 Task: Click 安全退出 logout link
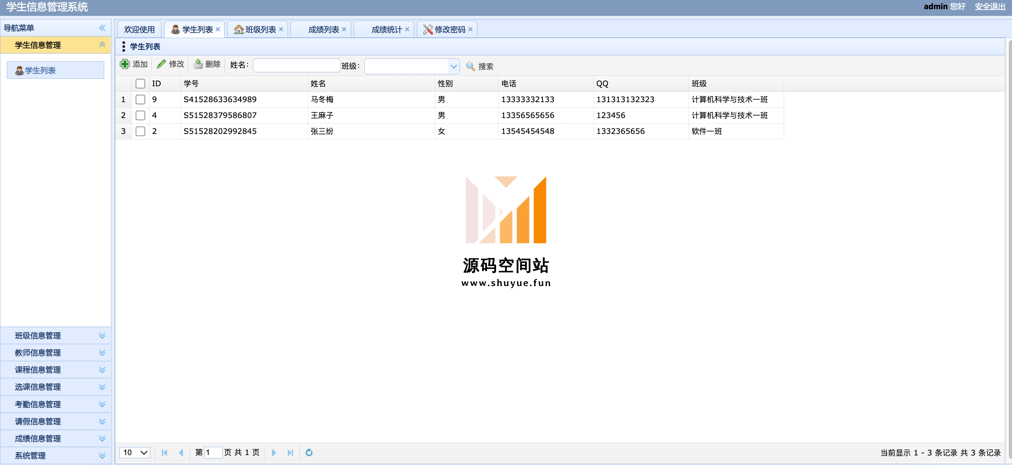pos(990,6)
